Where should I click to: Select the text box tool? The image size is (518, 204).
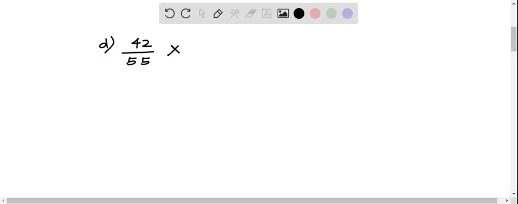[x=267, y=14]
